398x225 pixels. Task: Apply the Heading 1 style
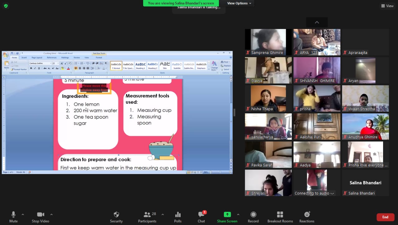pyautogui.click(x=140, y=65)
